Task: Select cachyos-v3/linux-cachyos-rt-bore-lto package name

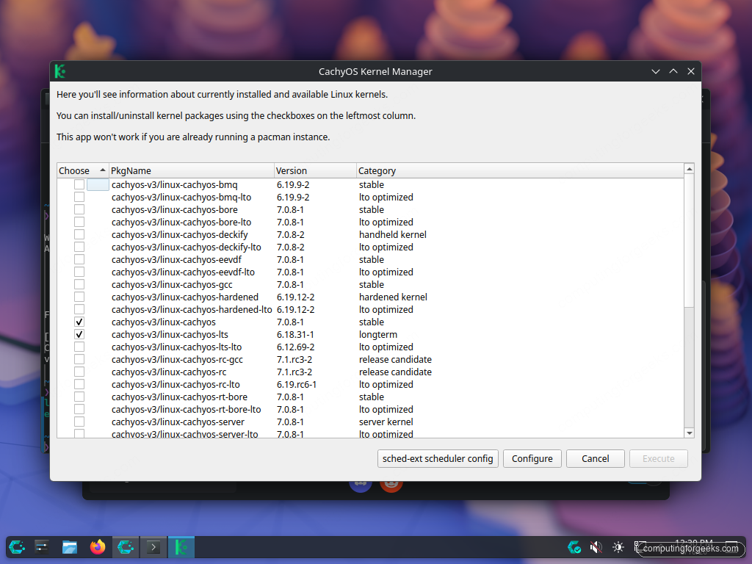Action: point(186,409)
